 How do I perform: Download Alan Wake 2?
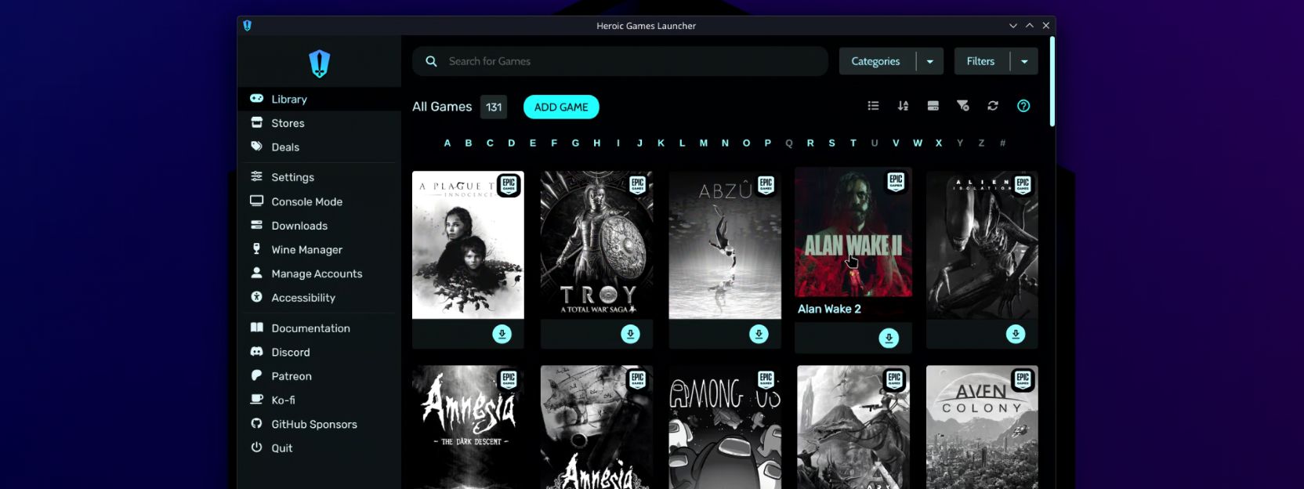(x=889, y=339)
